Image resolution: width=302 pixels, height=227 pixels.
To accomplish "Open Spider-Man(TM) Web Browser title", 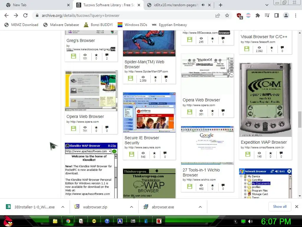I will coord(144,64).
